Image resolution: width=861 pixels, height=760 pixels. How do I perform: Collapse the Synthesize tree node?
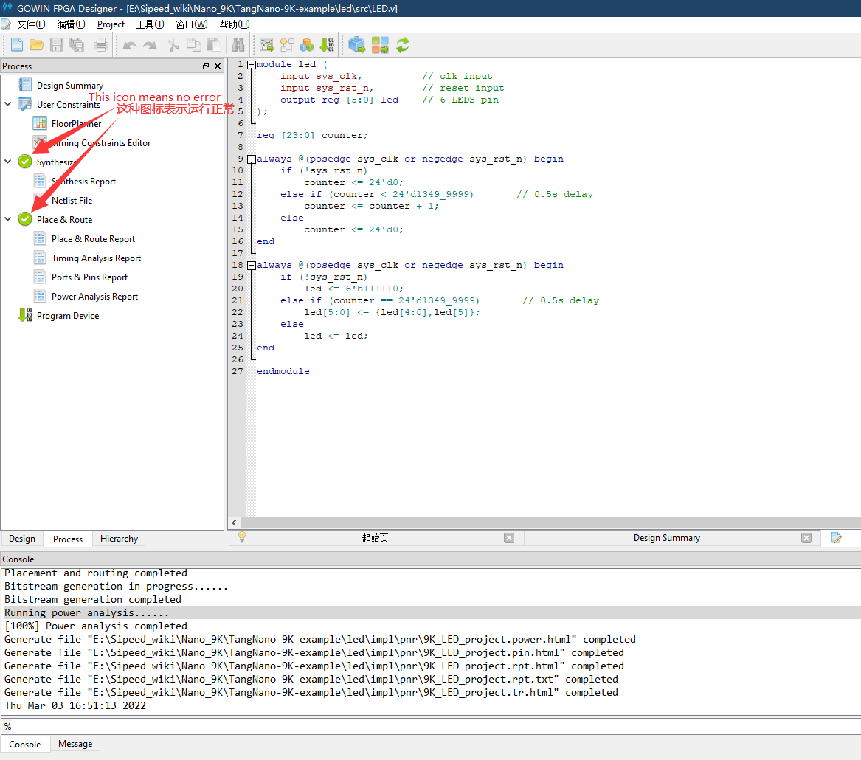click(x=7, y=162)
